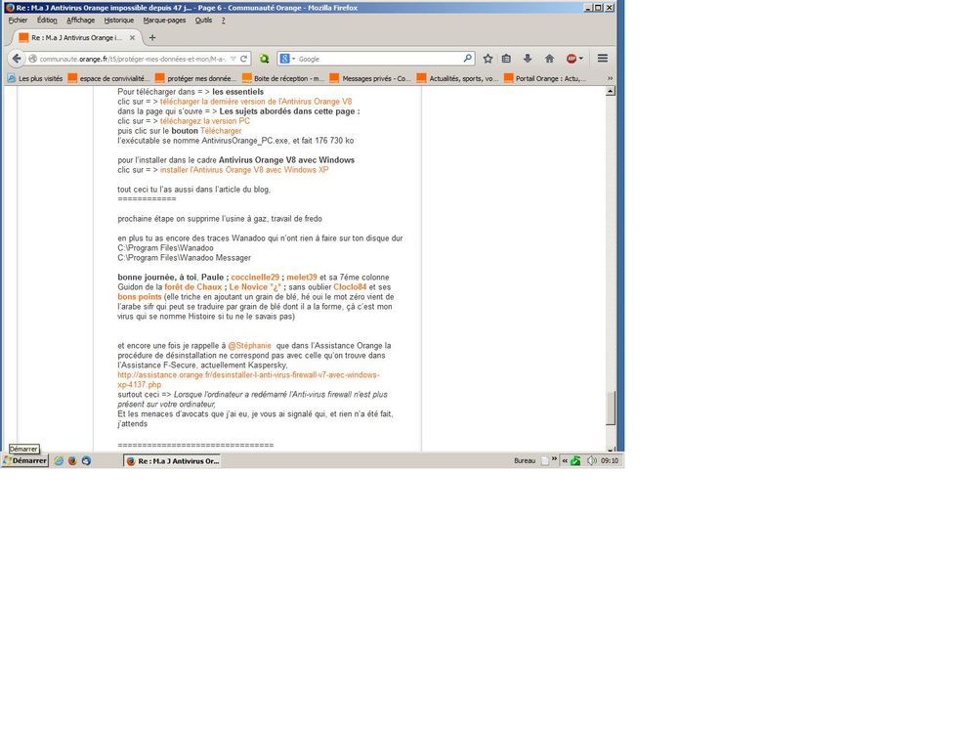Go to the home page icon
976x732 pixels.
pos(549,59)
